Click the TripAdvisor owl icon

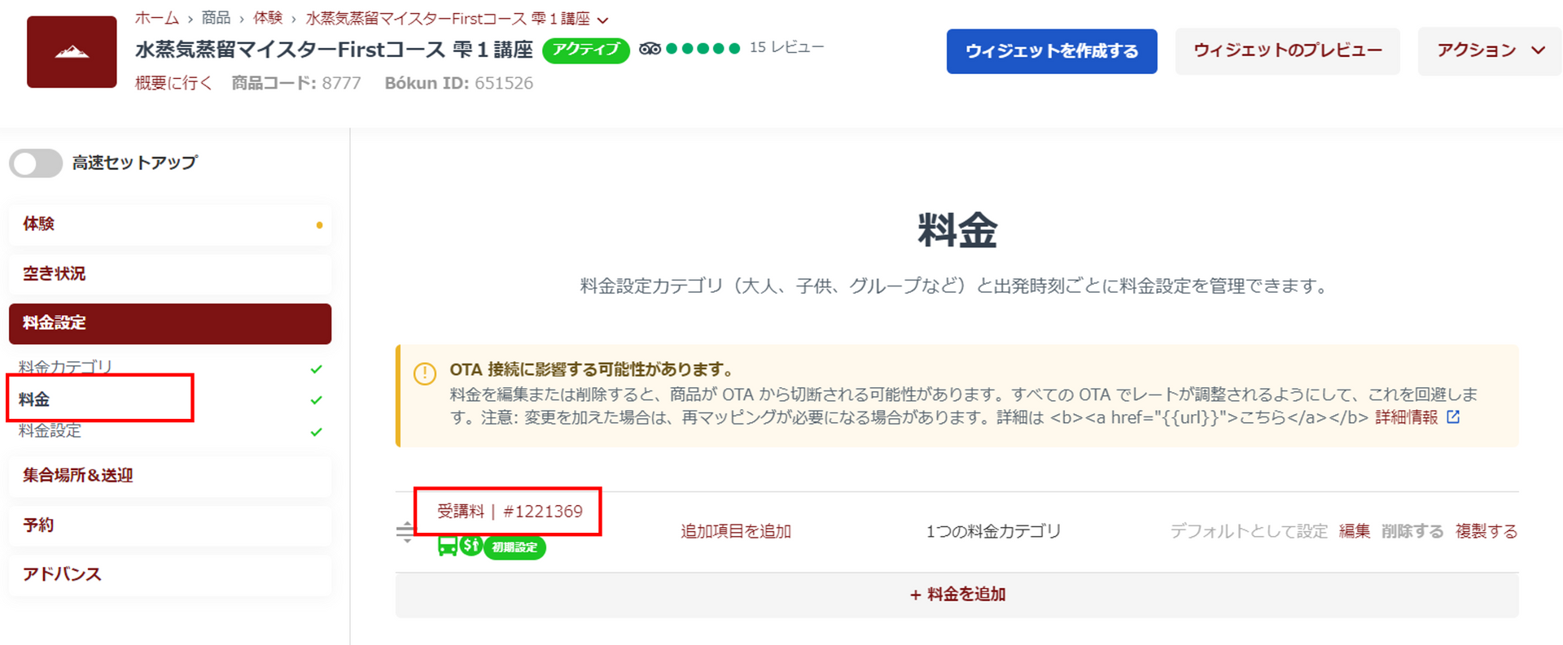point(650,49)
